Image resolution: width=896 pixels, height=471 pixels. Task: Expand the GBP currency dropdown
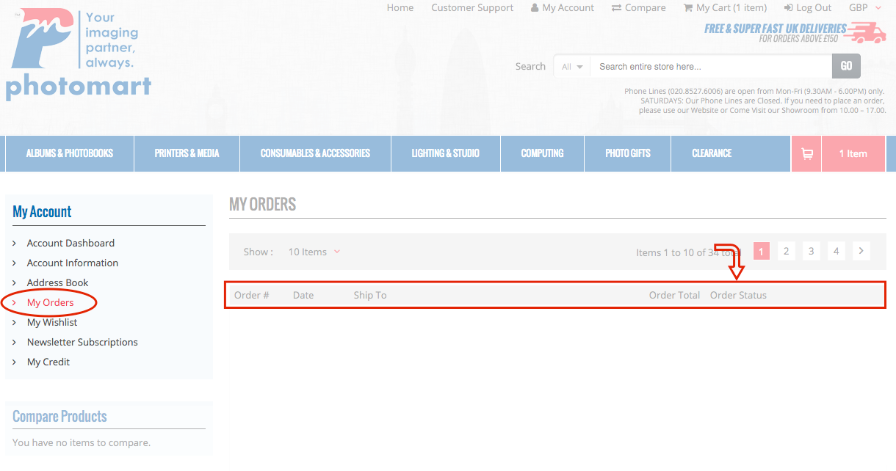(865, 8)
